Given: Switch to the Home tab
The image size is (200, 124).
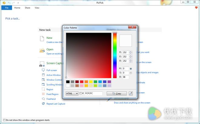Looking at the screenshot, I should pos(17,8).
